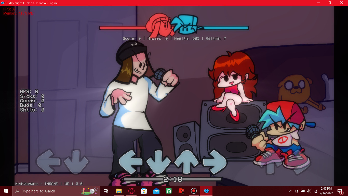Open Roblox from the taskbar
Viewport: 348px width, 196px height.
(x=181, y=191)
